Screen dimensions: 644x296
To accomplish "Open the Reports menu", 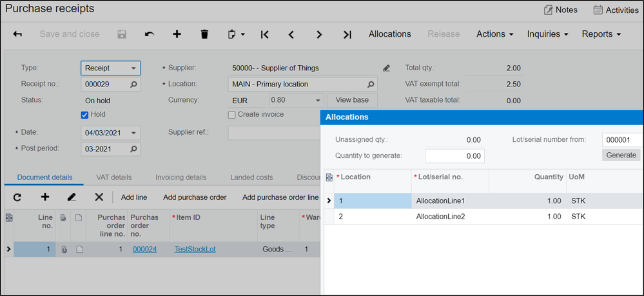I will (x=601, y=34).
